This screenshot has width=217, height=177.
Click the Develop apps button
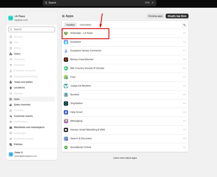(x=155, y=16)
